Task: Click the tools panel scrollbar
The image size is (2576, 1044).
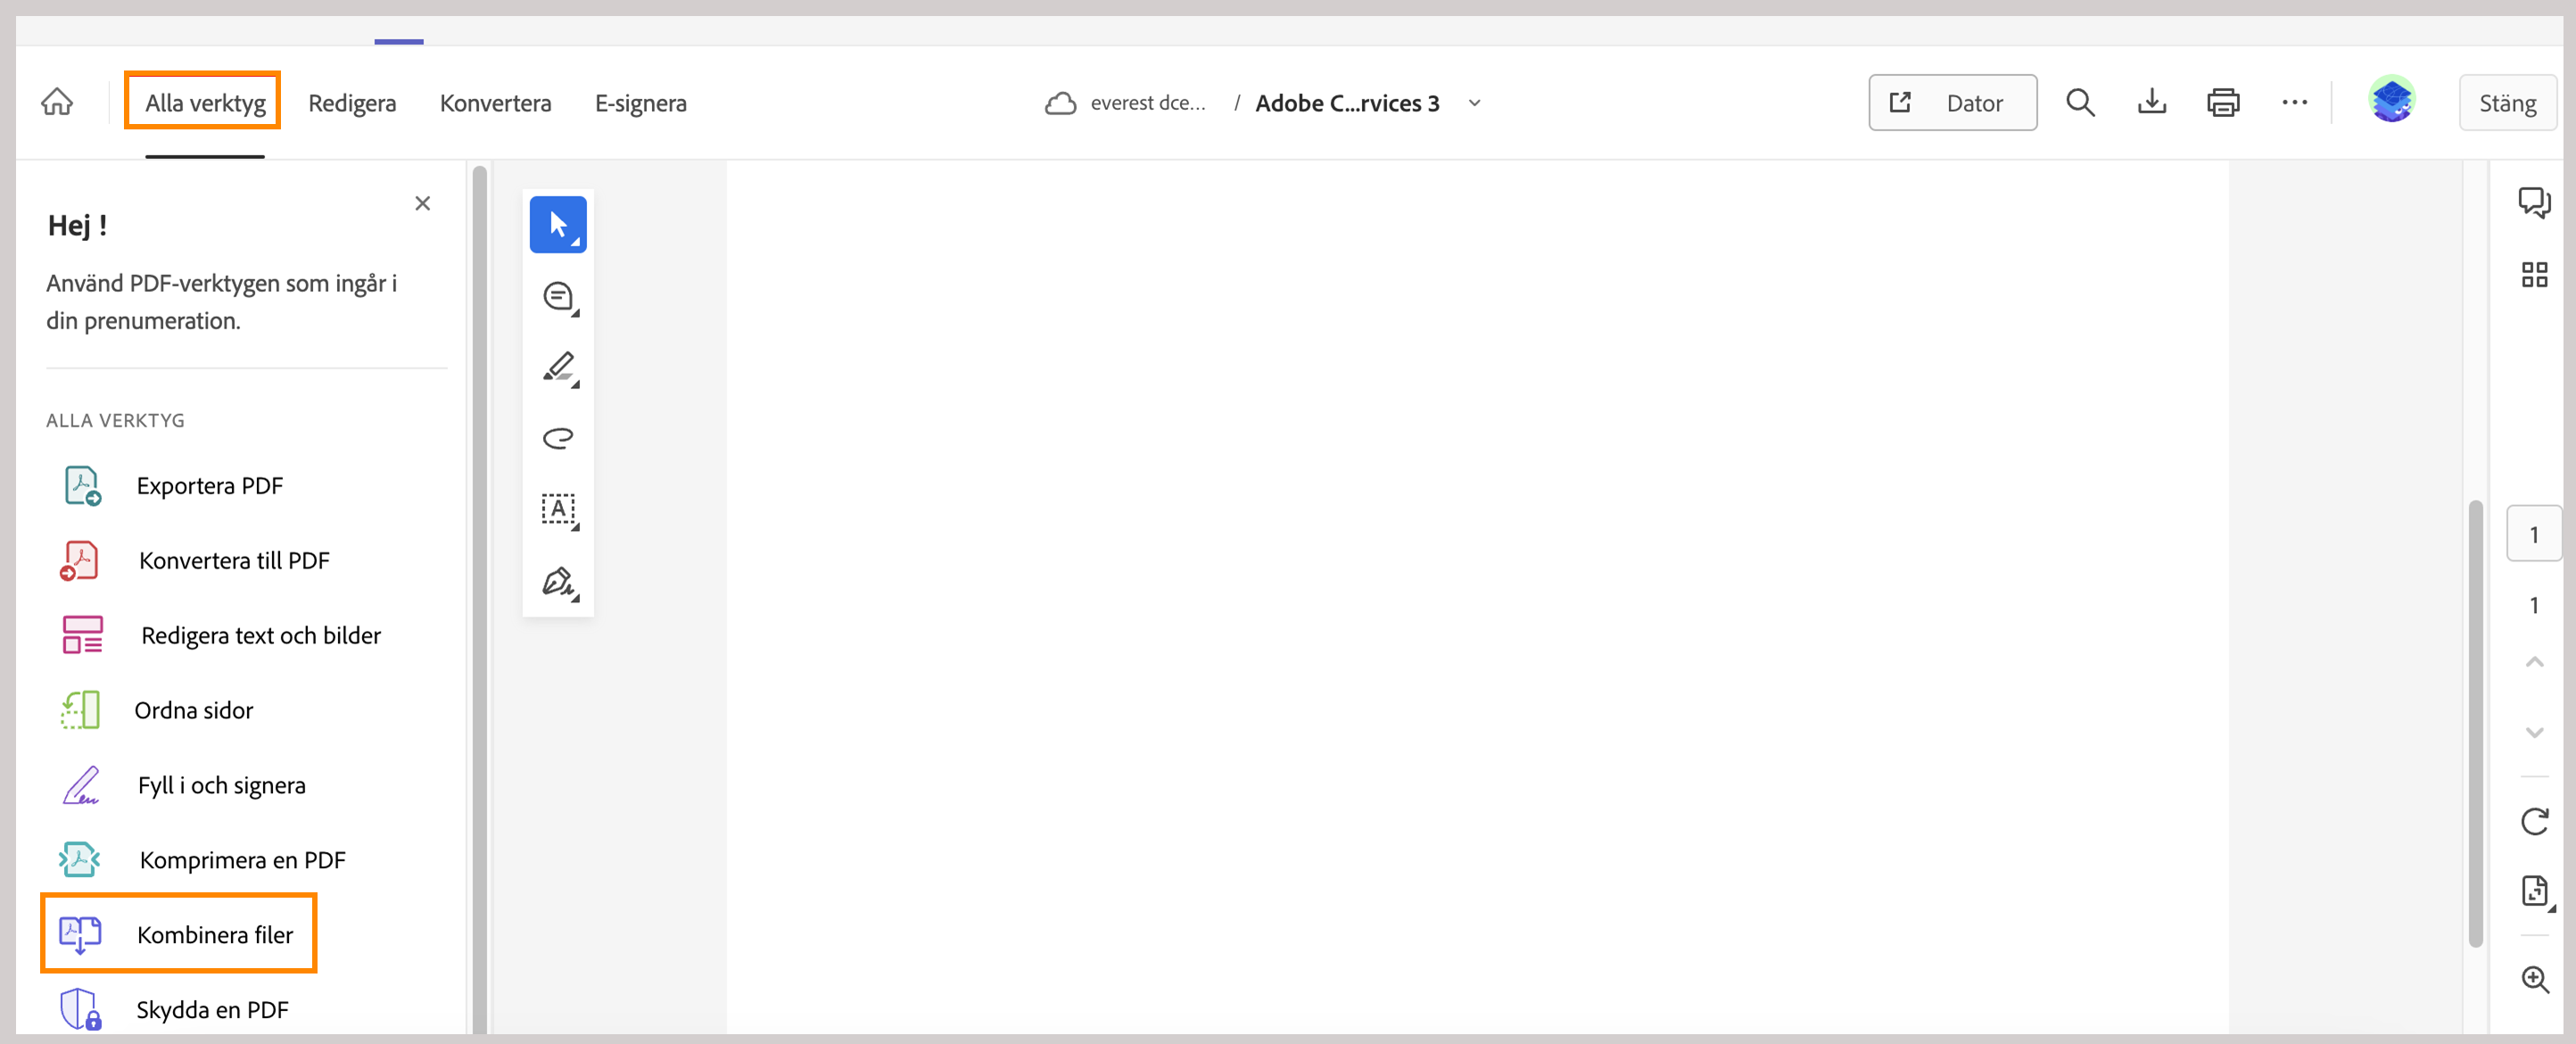Action: [x=480, y=600]
